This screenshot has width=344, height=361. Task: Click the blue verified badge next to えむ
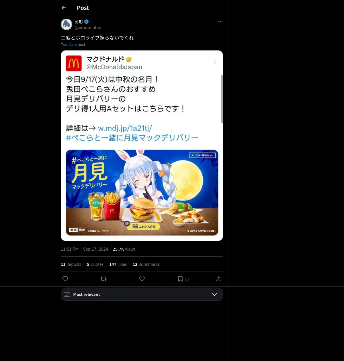coord(87,22)
